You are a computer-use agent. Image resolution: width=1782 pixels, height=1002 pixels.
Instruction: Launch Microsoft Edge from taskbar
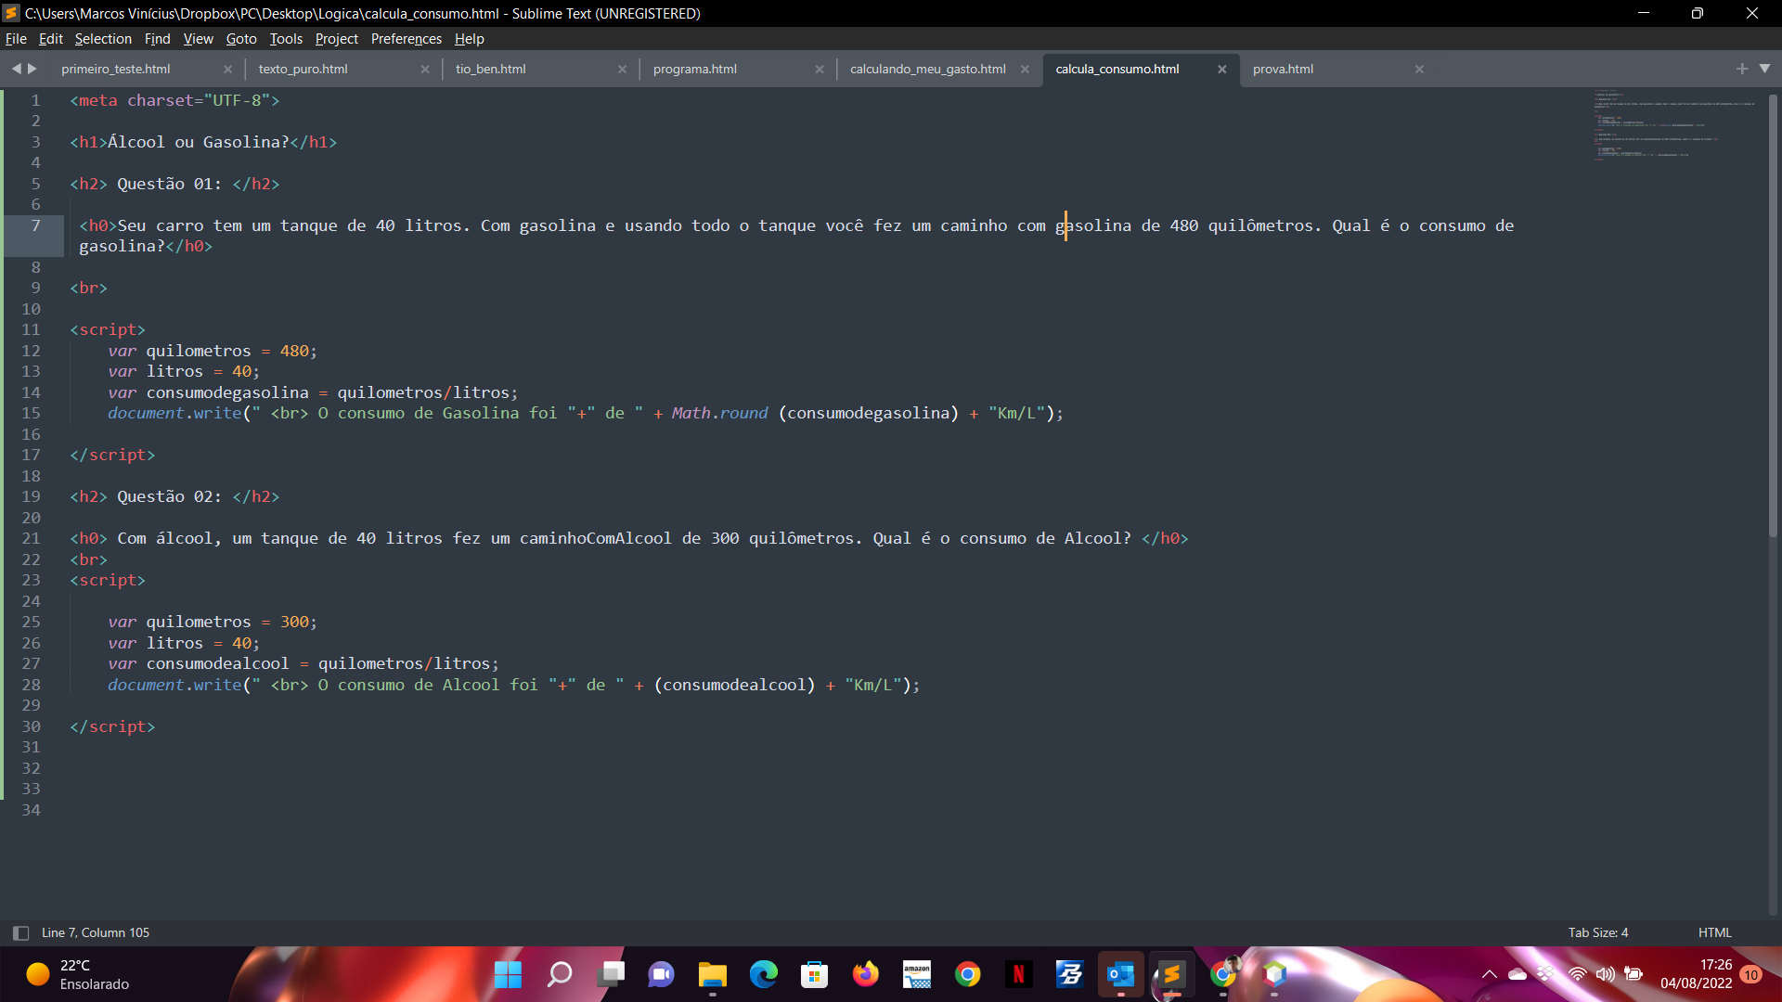763,974
